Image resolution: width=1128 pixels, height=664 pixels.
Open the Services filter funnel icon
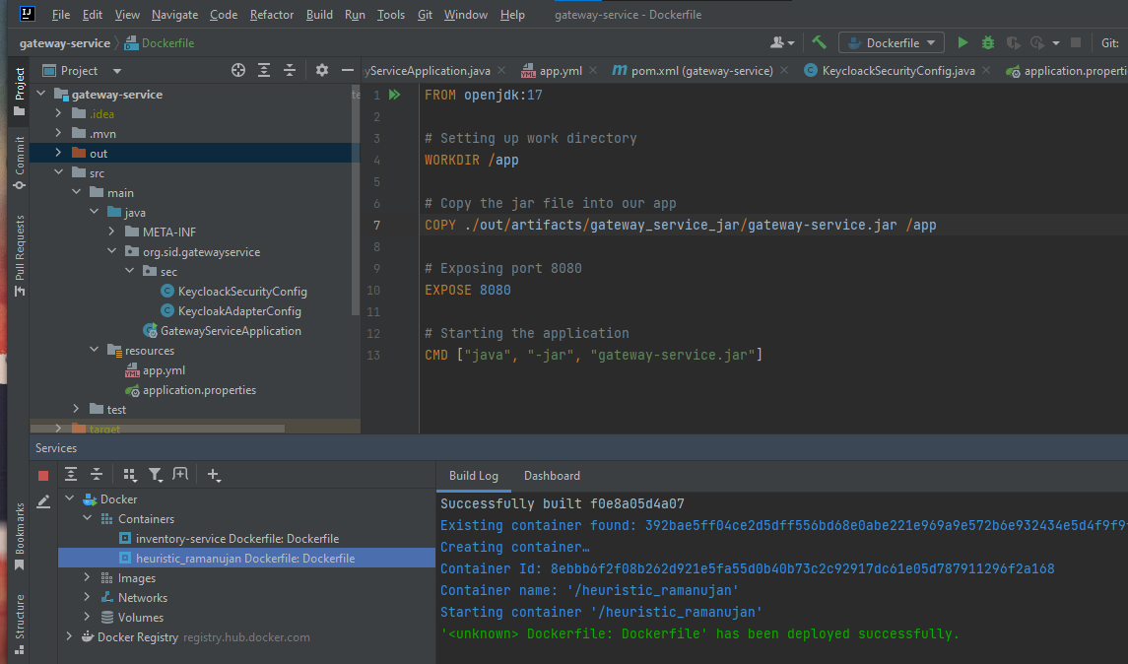(156, 475)
